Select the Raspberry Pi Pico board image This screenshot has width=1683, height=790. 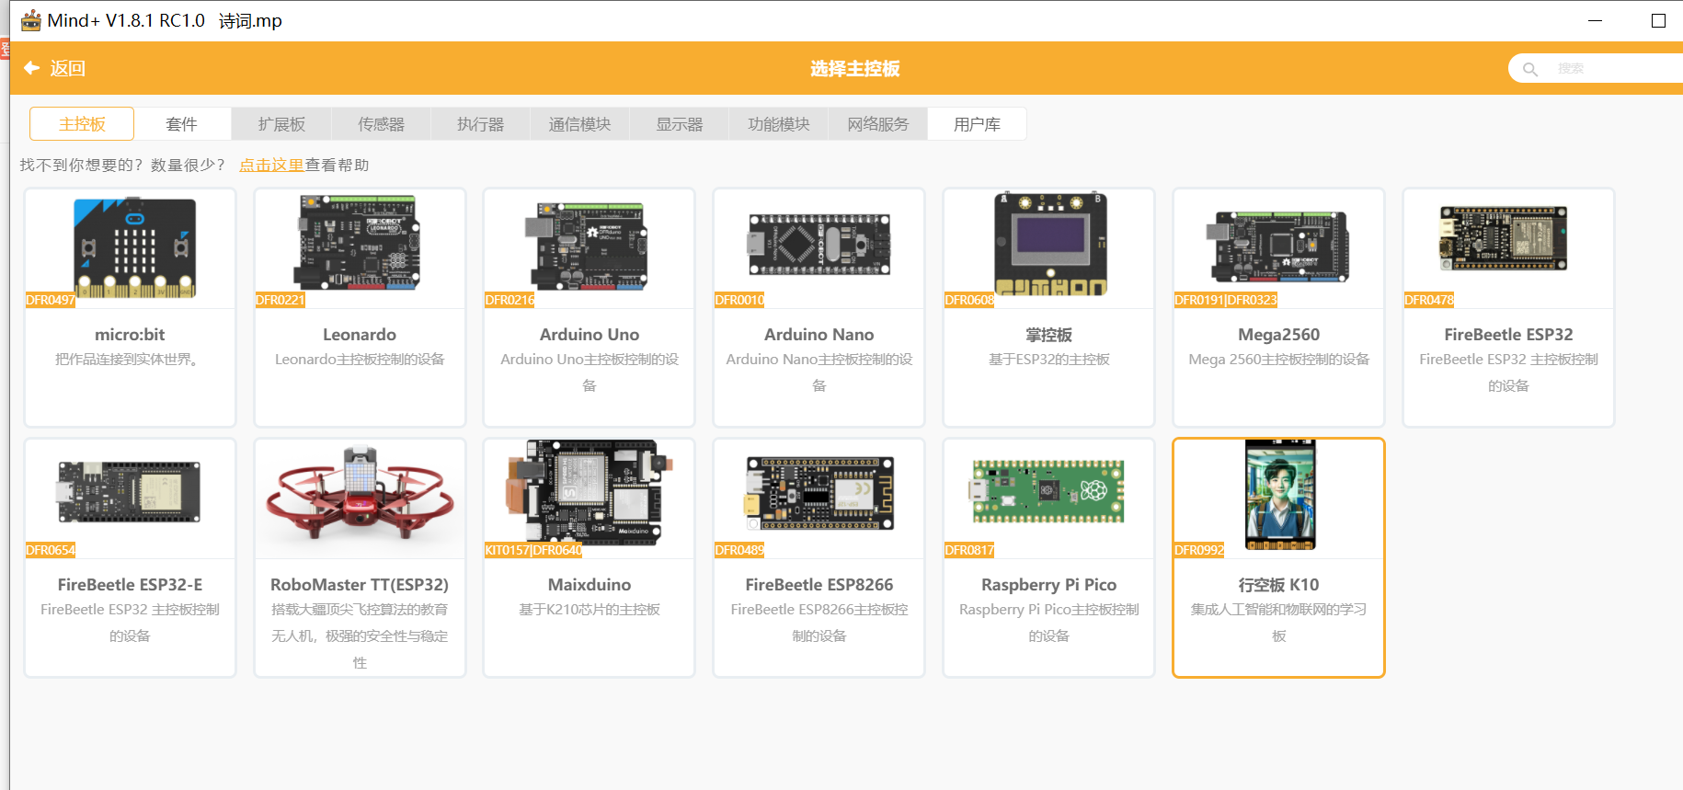click(1047, 491)
